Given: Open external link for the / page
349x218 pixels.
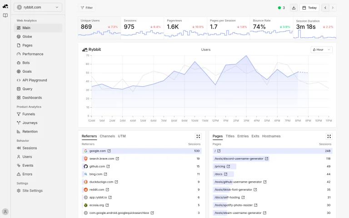Looking at the screenshot, I should point(219,151).
